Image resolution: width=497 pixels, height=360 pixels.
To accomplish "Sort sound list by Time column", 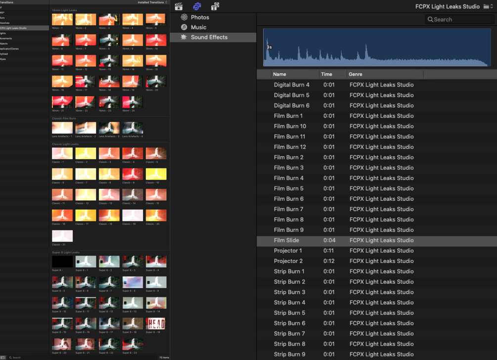I will [332, 74].
